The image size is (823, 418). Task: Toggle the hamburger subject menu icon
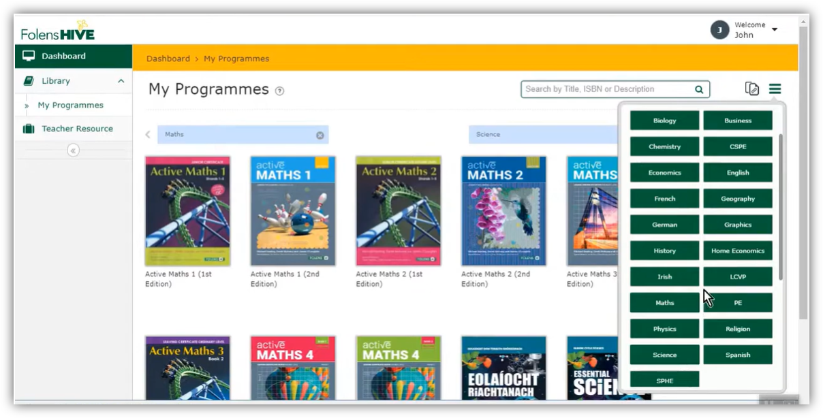point(775,89)
